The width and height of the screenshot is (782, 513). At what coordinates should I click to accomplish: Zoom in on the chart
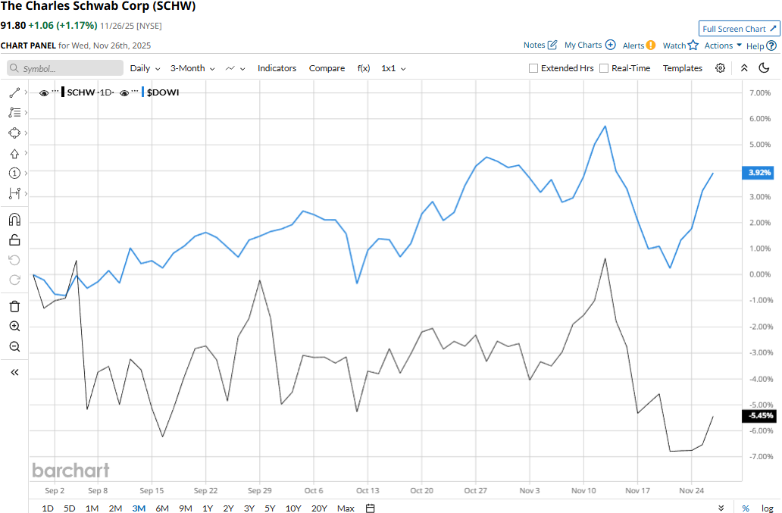point(14,326)
